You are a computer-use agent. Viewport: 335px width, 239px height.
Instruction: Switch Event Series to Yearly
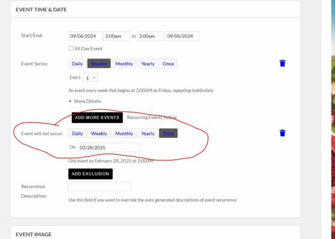(x=148, y=64)
